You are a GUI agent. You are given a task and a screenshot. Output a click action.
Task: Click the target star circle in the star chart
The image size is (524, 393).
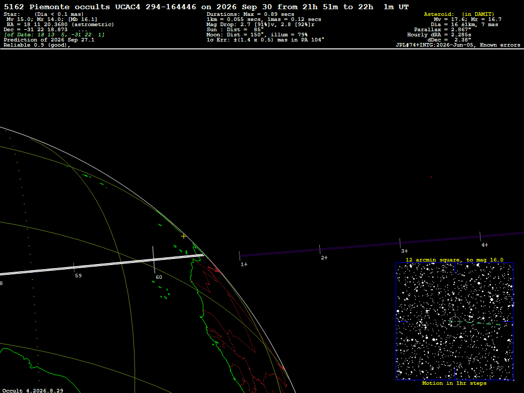point(455,321)
